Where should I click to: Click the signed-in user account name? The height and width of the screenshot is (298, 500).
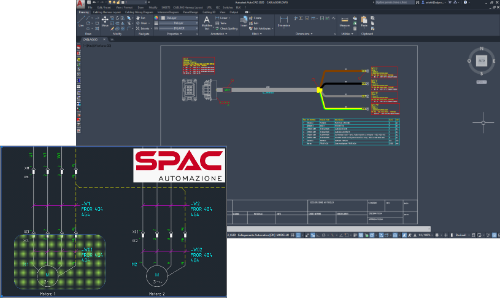434,2
